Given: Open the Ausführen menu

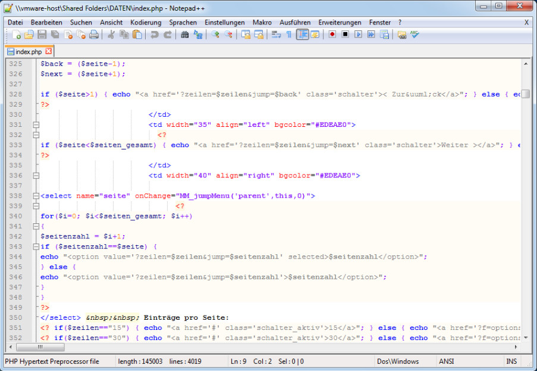Looking at the screenshot, I should click(295, 22).
